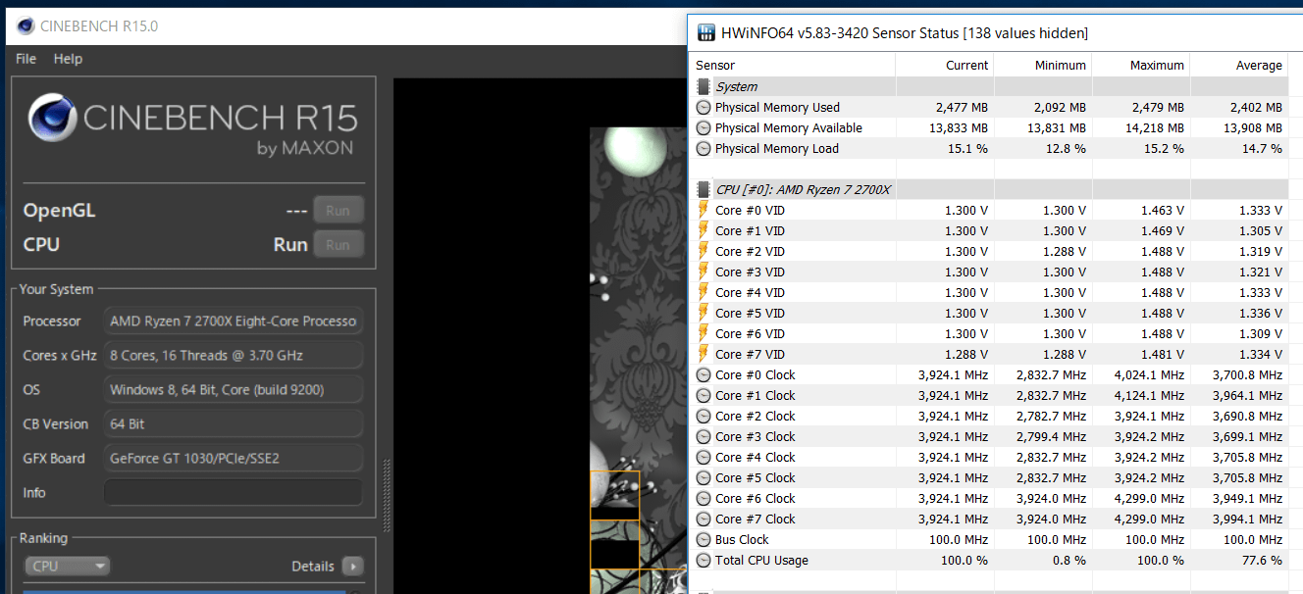The height and width of the screenshot is (594, 1303).
Task: Click the HWiNFO64 title bar icon
Action: (704, 33)
